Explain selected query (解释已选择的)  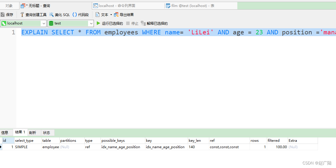[154, 23]
